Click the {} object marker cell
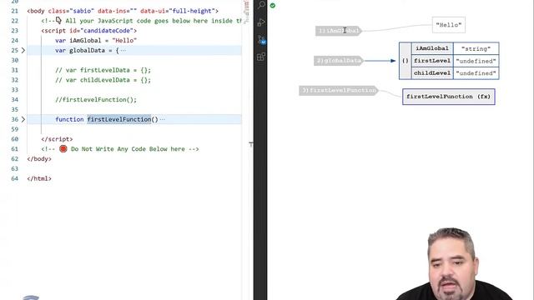Image resolution: width=534 pixels, height=300 pixels. [405, 61]
